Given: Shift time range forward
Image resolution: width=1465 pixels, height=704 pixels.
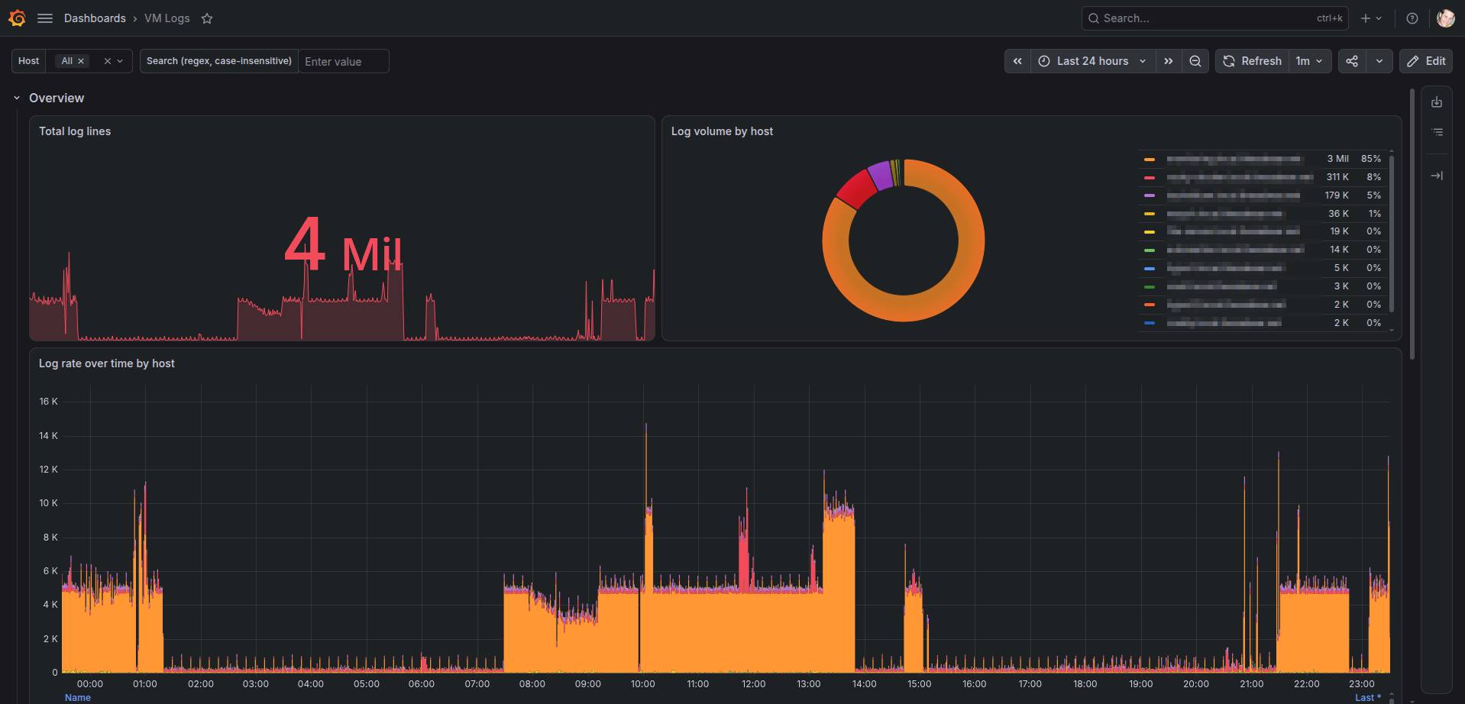Looking at the screenshot, I should coord(1169,61).
